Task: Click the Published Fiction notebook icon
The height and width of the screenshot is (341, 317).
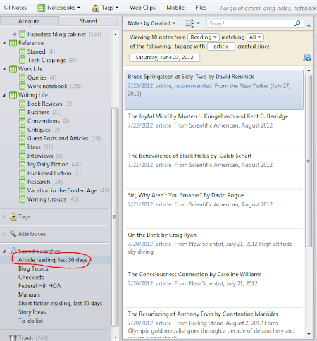Action: pyautogui.click(x=22, y=173)
